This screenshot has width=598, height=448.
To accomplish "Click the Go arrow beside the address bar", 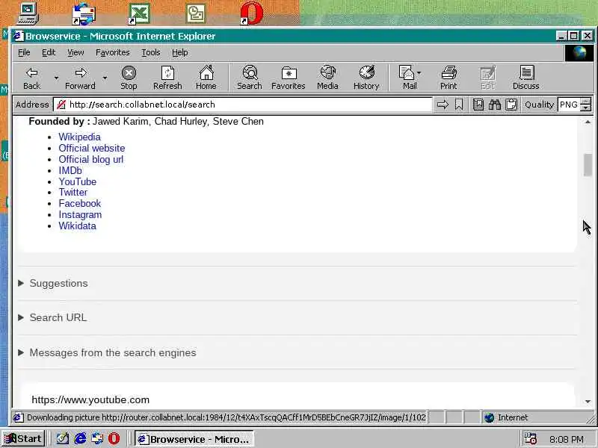I will (443, 105).
